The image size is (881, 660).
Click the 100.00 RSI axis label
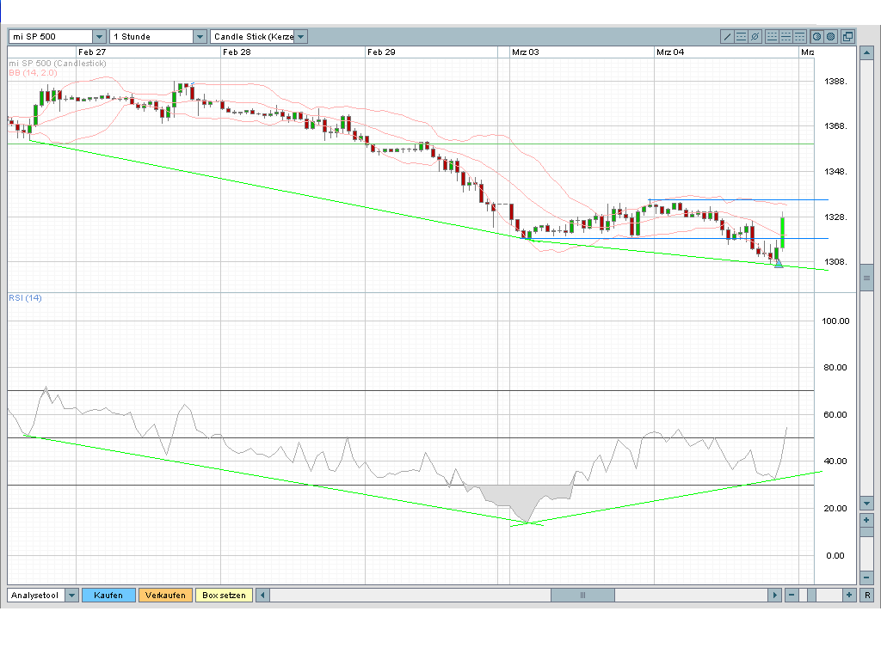point(835,321)
